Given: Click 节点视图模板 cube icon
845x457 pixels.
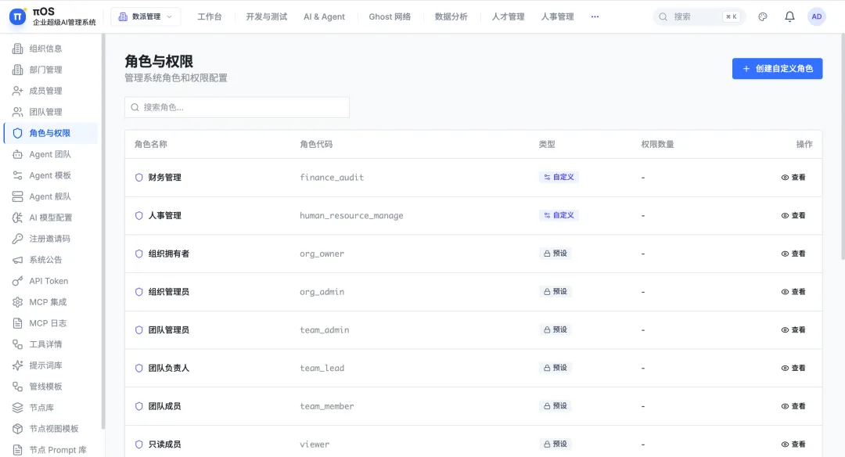Looking at the screenshot, I should (x=18, y=429).
